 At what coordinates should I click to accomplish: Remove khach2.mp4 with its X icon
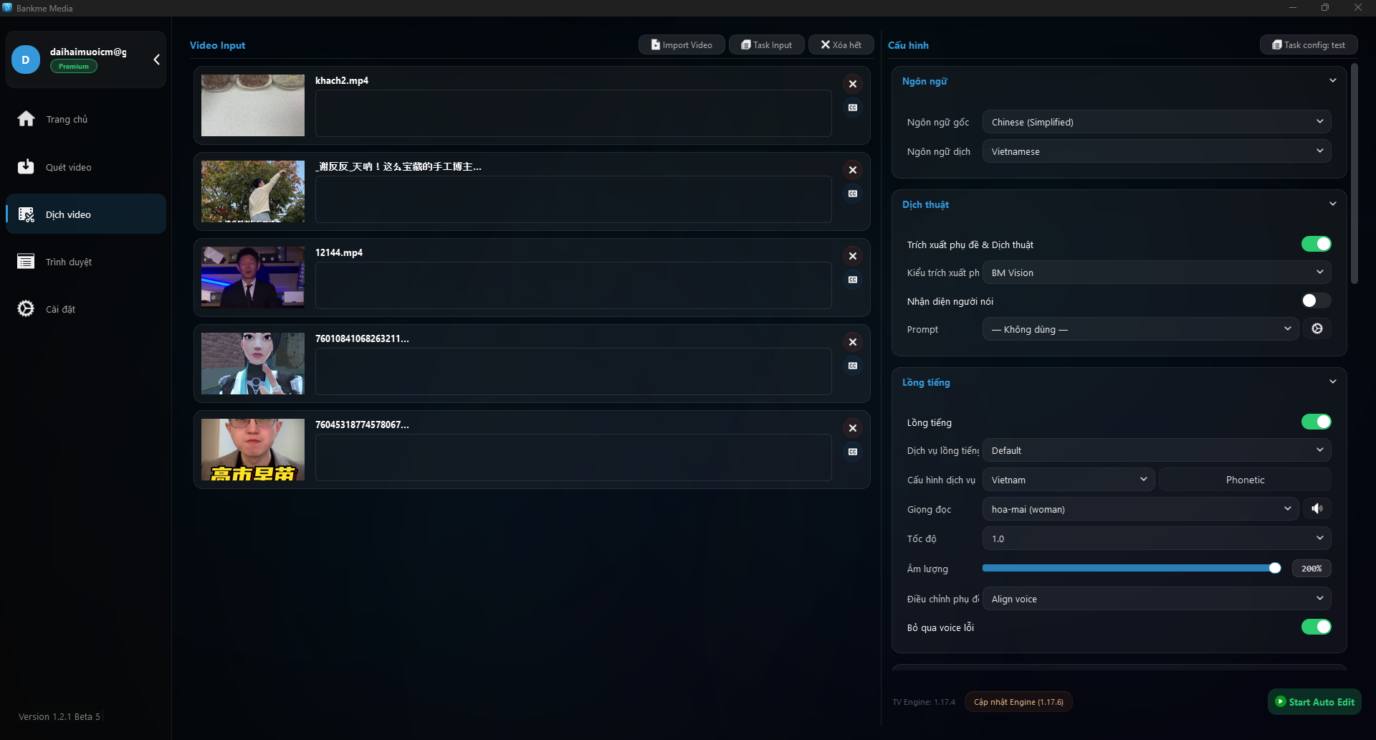click(853, 84)
